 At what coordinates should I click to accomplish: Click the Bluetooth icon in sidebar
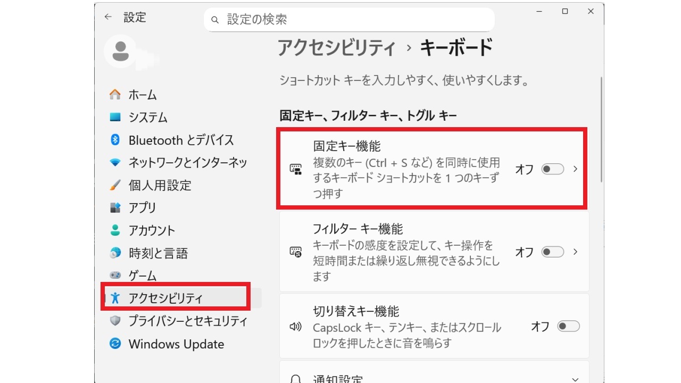[115, 139]
